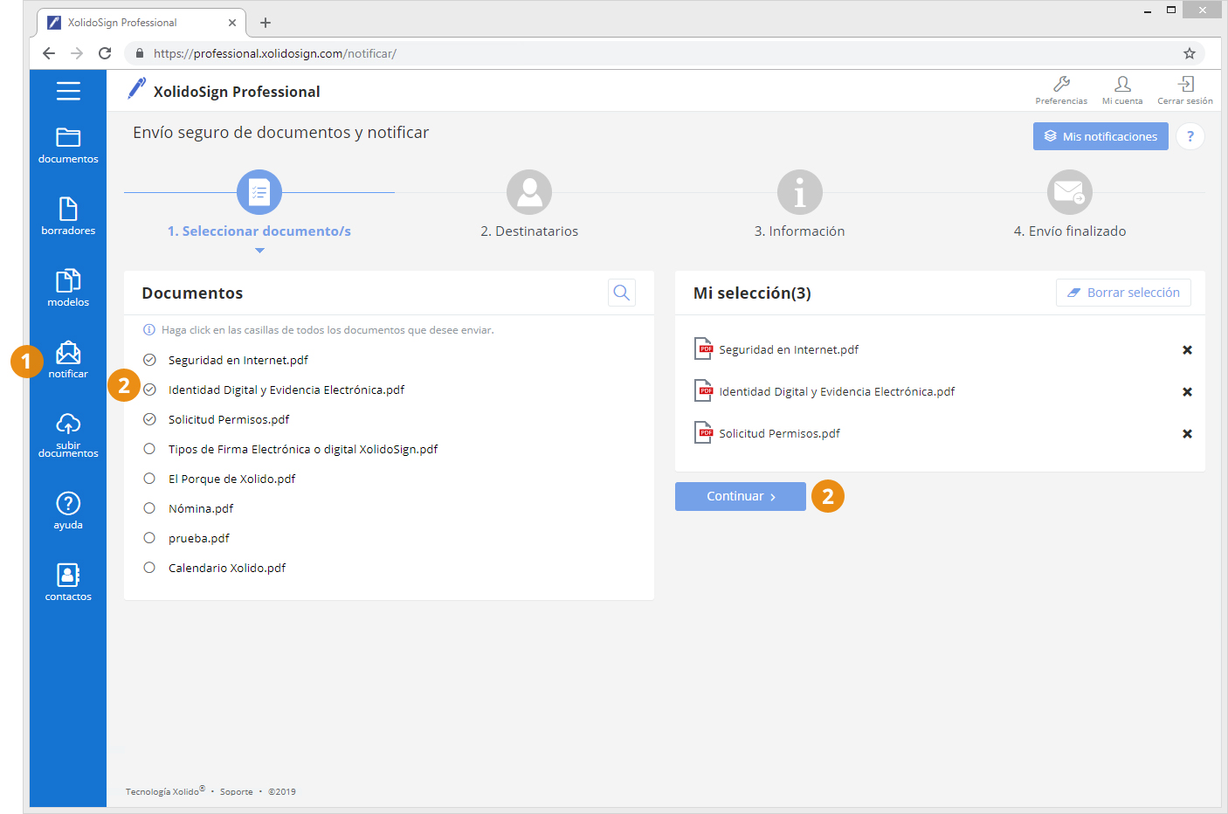The height and width of the screenshot is (814, 1228).
Task: Click the step 2 Destinatarios person circle
Action: [x=529, y=192]
